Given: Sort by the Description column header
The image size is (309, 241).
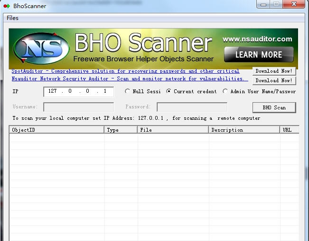Looking at the screenshot, I should point(244,130).
